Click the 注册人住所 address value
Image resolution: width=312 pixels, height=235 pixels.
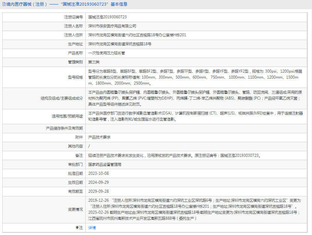point(137,35)
